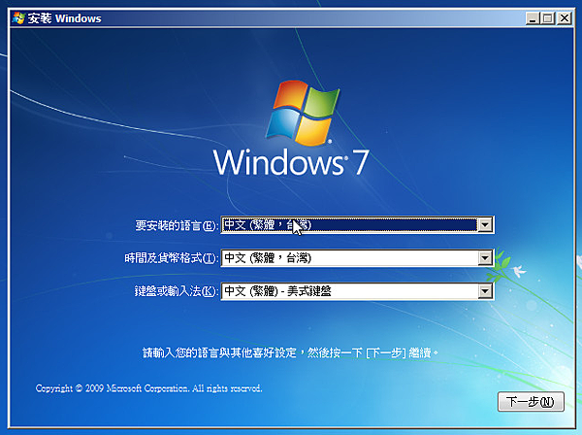Image resolution: width=582 pixels, height=435 pixels.
Task: Click the Windows 7 logo flag
Action: tap(302, 113)
